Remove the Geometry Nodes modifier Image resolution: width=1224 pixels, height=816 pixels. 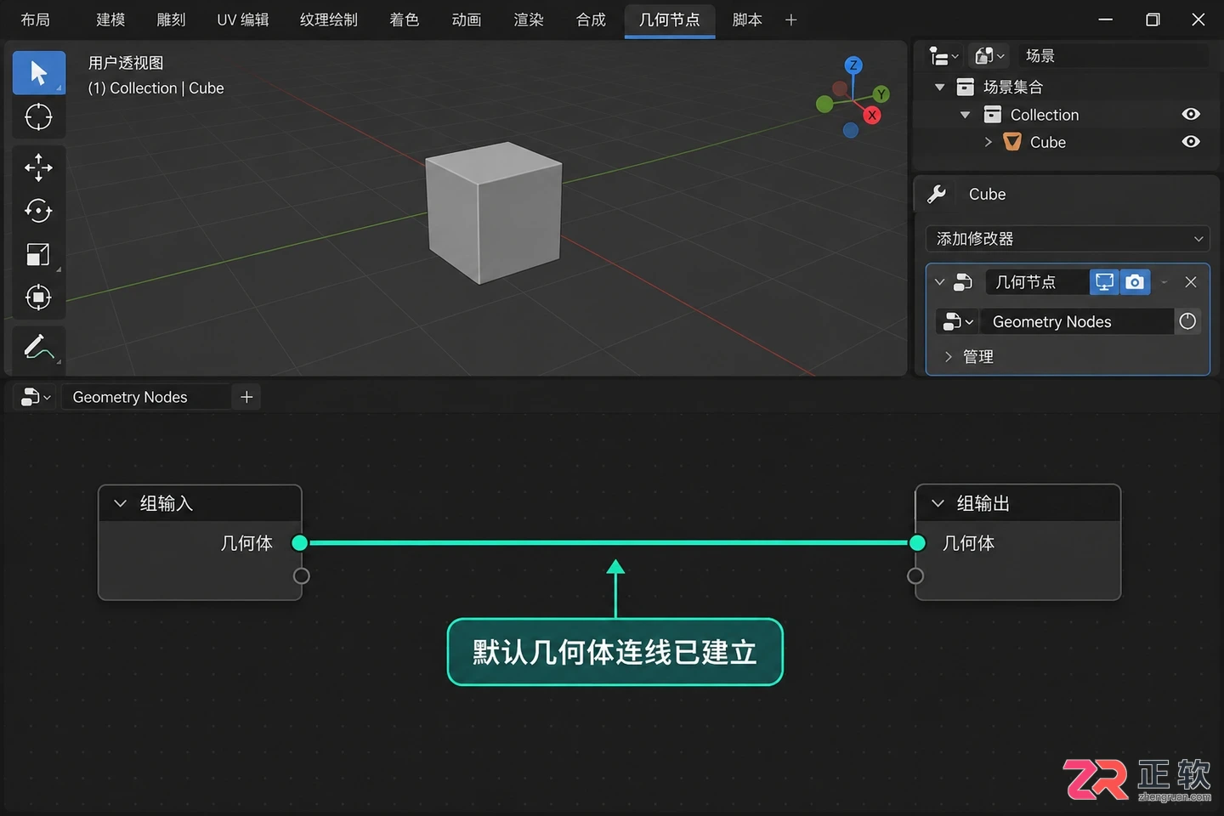(x=1191, y=282)
